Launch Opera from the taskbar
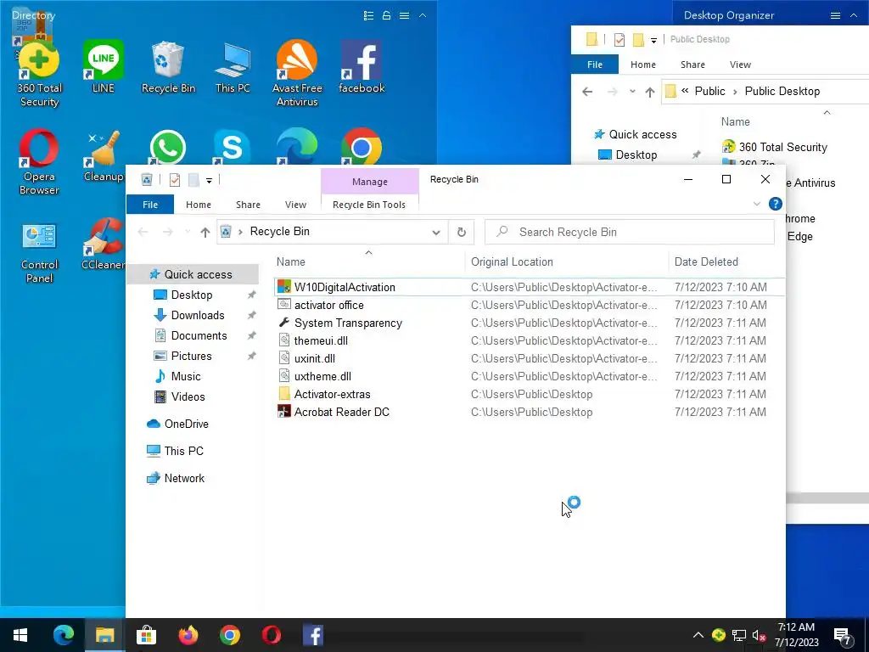 tap(271, 635)
